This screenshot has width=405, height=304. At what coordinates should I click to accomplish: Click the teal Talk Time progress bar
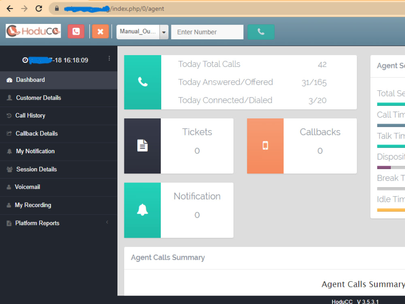(x=391, y=146)
